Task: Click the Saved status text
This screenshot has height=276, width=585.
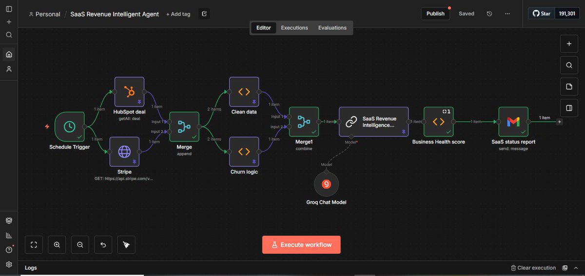Action: (x=467, y=14)
